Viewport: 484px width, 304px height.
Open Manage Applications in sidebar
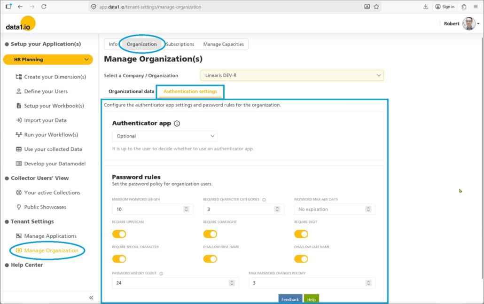click(x=50, y=236)
